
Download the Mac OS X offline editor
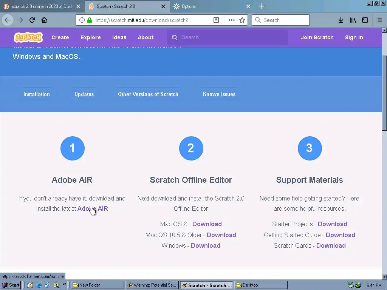click(x=207, y=224)
